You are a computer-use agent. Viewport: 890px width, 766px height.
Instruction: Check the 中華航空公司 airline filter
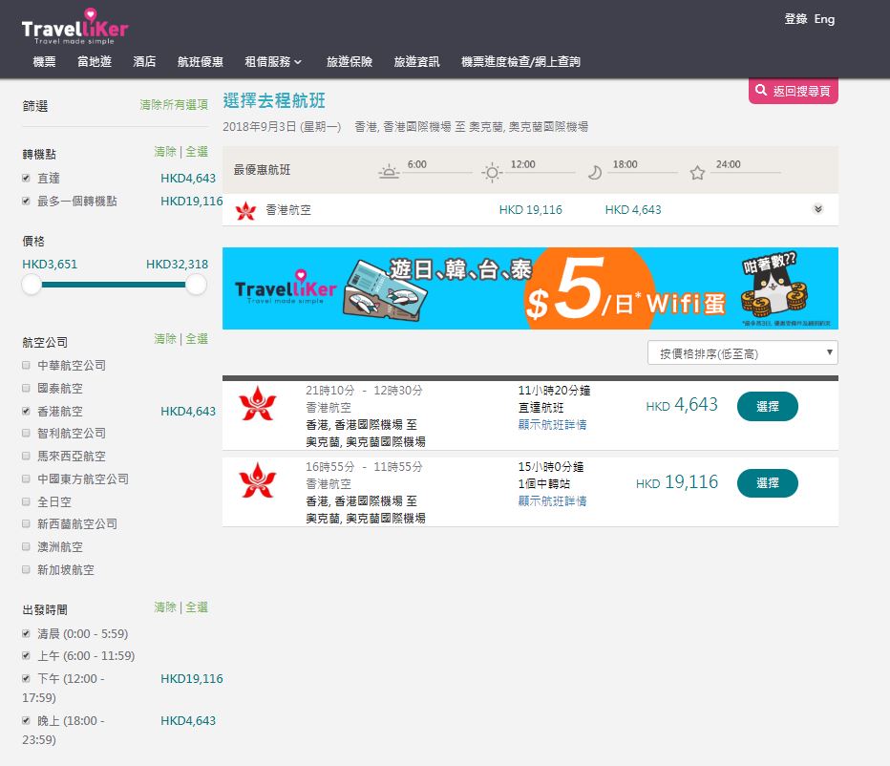click(26, 365)
